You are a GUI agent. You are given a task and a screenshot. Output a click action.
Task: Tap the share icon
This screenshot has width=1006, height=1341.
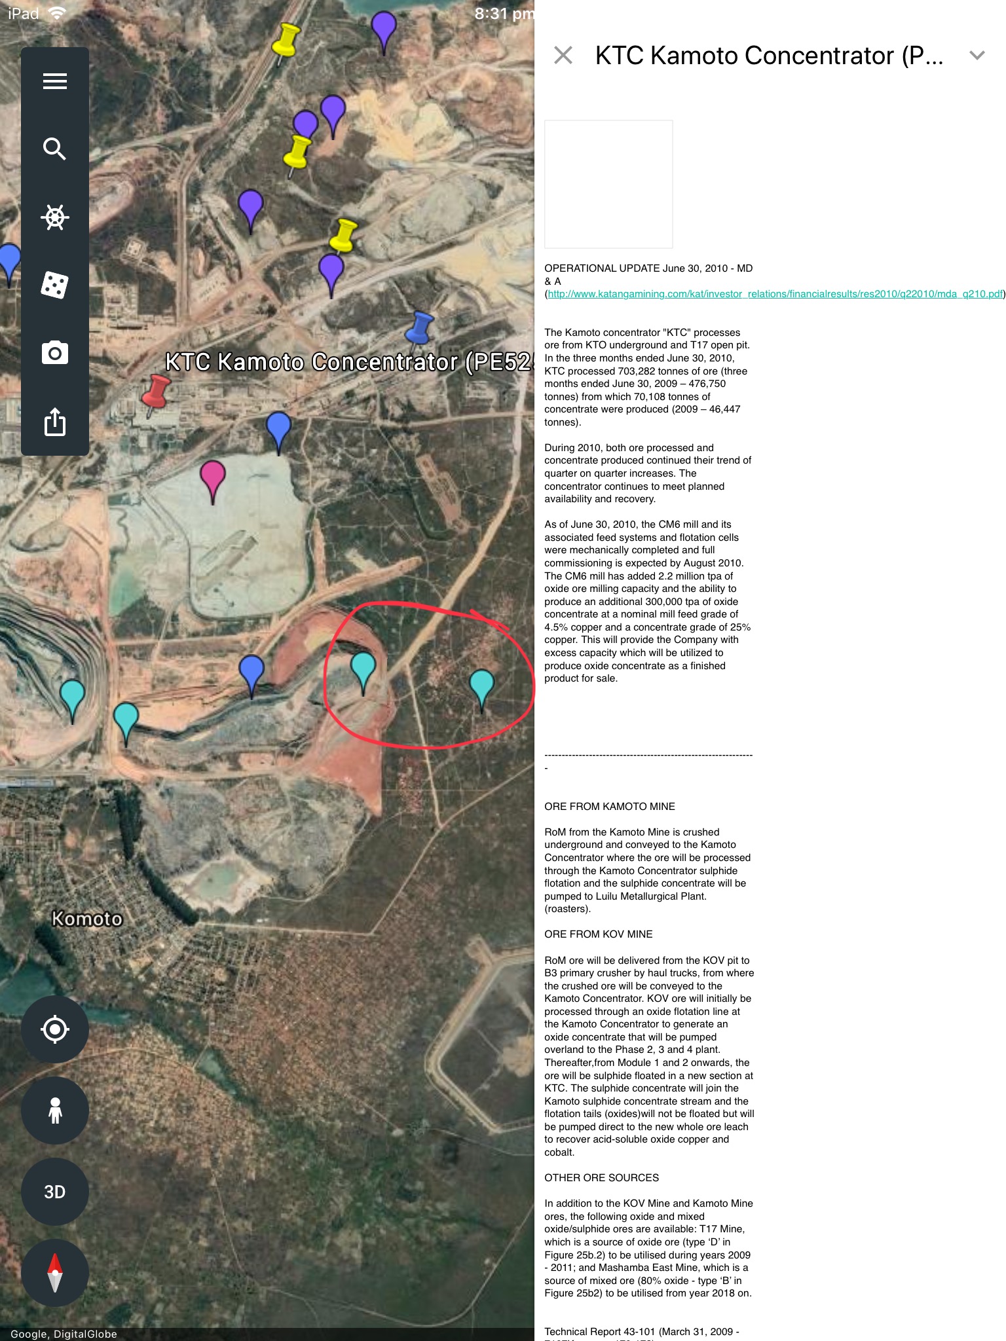[x=55, y=421]
